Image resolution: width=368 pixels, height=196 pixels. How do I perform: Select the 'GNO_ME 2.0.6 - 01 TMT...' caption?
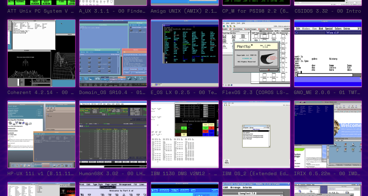(327, 92)
